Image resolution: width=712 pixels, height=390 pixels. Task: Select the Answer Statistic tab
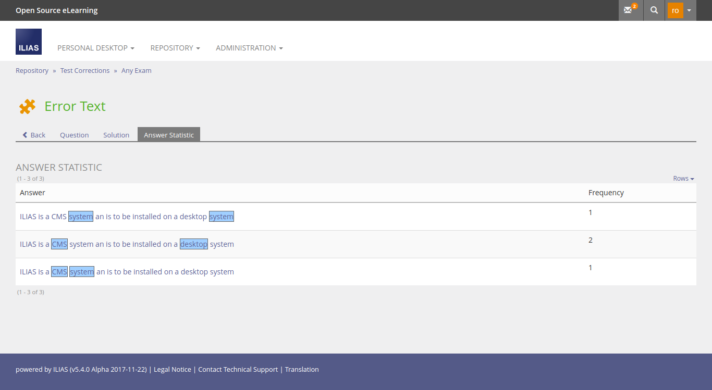coord(169,135)
